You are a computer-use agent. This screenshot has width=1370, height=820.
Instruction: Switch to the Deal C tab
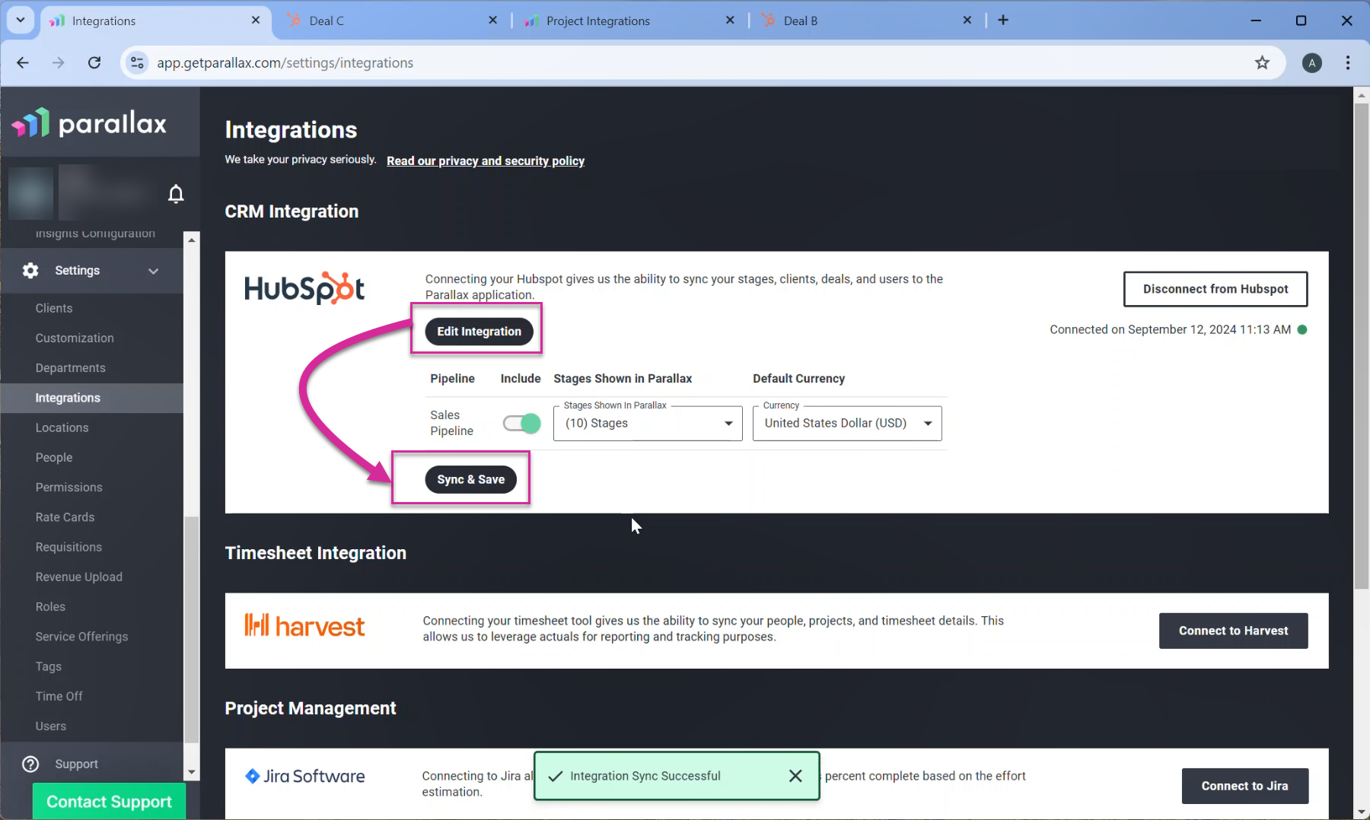pos(392,21)
